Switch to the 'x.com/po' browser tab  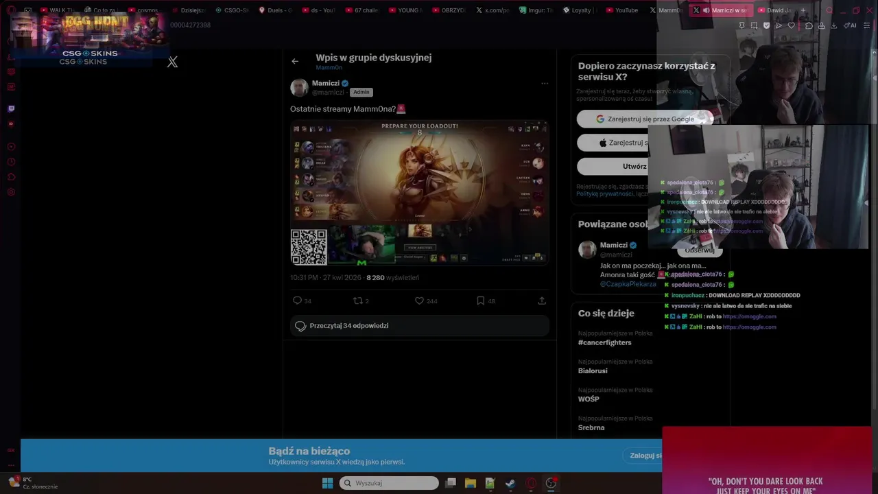tap(492, 10)
